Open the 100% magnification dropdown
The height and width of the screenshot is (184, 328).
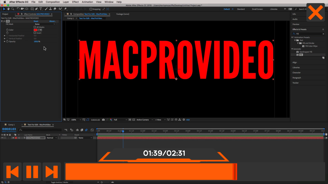pyautogui.click(x=76, y=120)
